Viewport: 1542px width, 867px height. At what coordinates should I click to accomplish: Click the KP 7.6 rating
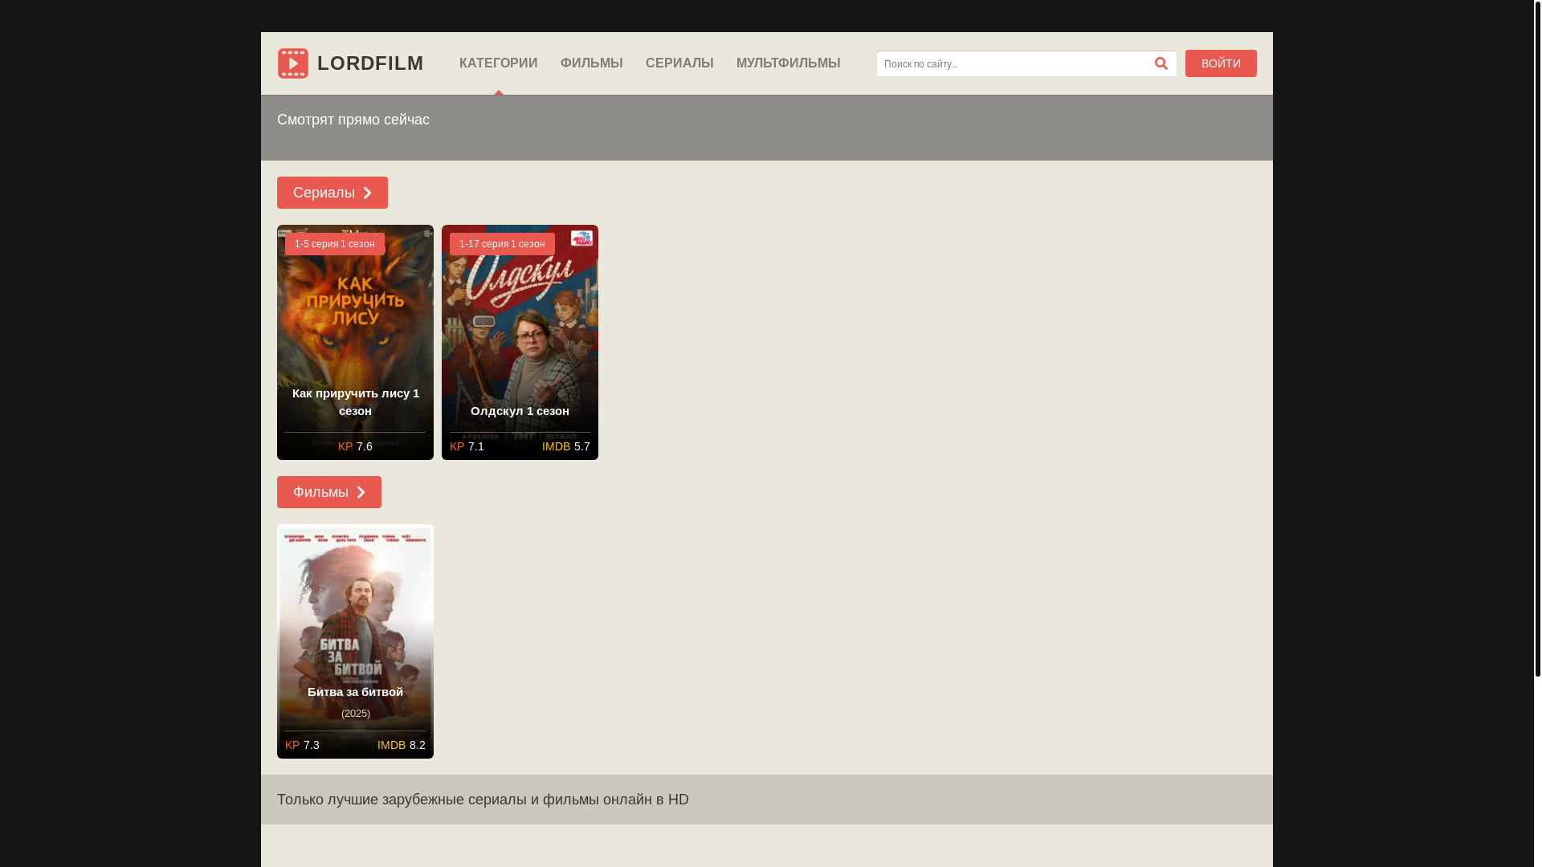(355, 446)
